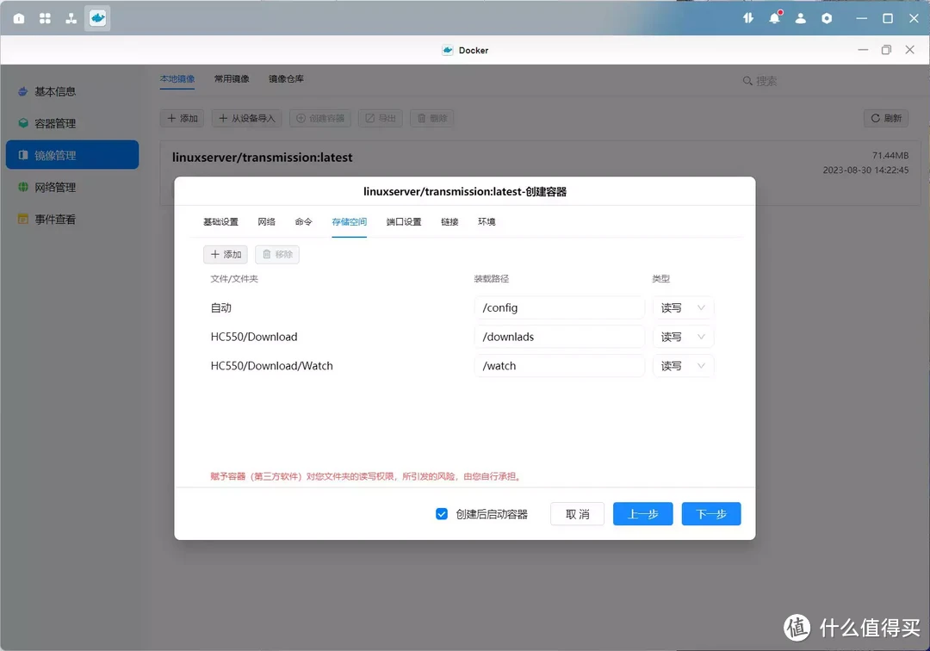Viewport: 930px width, 651px height.
Task: Click the network topology icon in top bar
Action: pos(71,18)
